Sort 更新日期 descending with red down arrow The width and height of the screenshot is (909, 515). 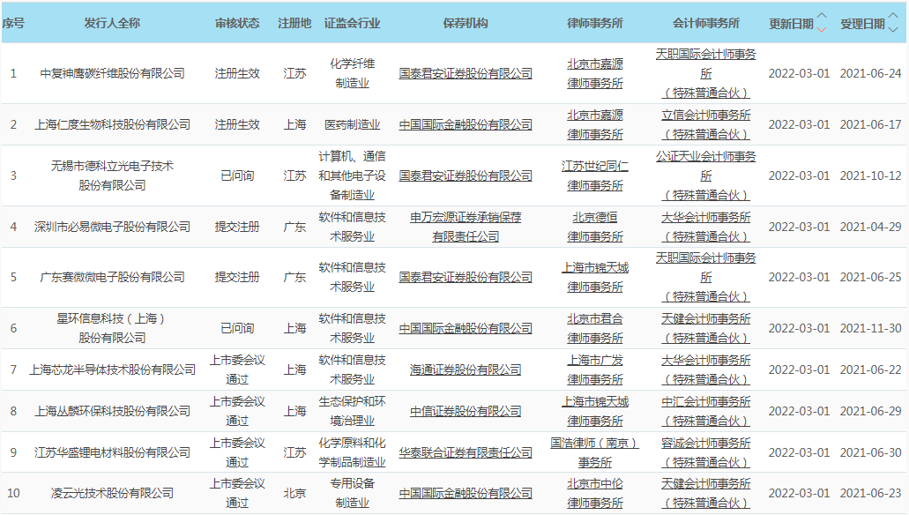(822, 29)
